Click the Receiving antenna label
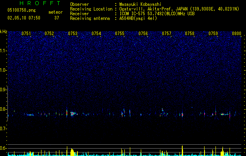The width and height of the screenshot is (246, 156). [x=90, y=18]
